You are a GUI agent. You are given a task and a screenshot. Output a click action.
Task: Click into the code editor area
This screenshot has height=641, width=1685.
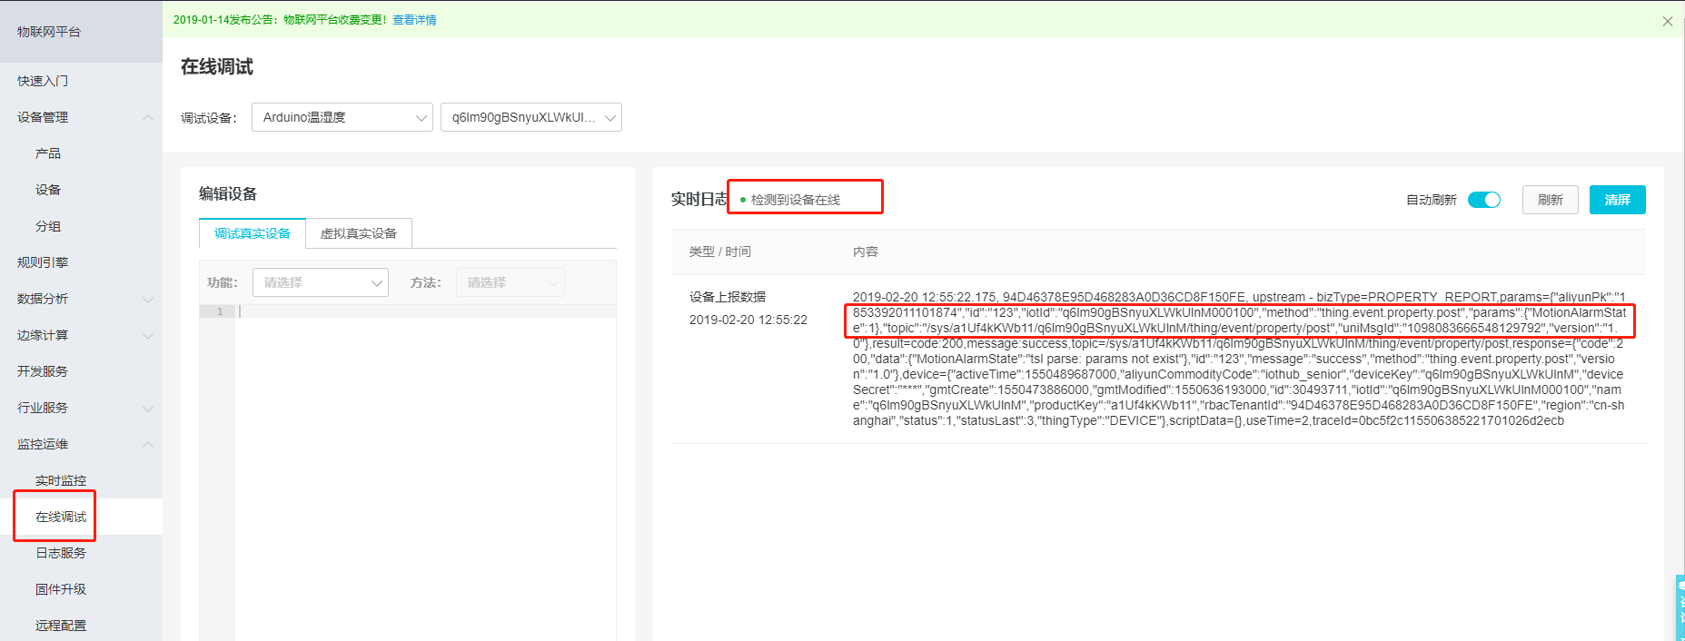[425, 472]
